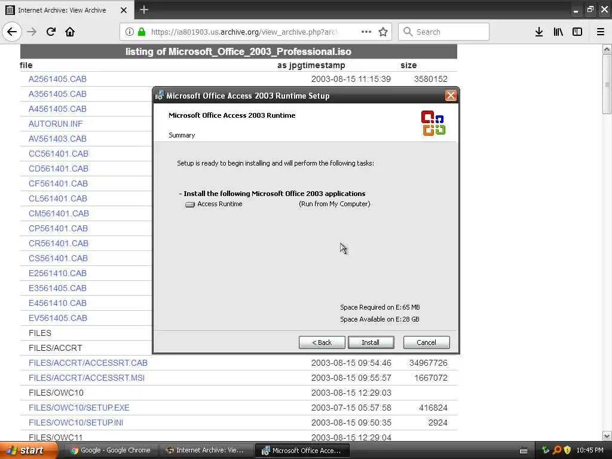
Task: Close the Access 2003 Runtime Setup dialog
Action: pyautogui.click(x=451, y=96)
